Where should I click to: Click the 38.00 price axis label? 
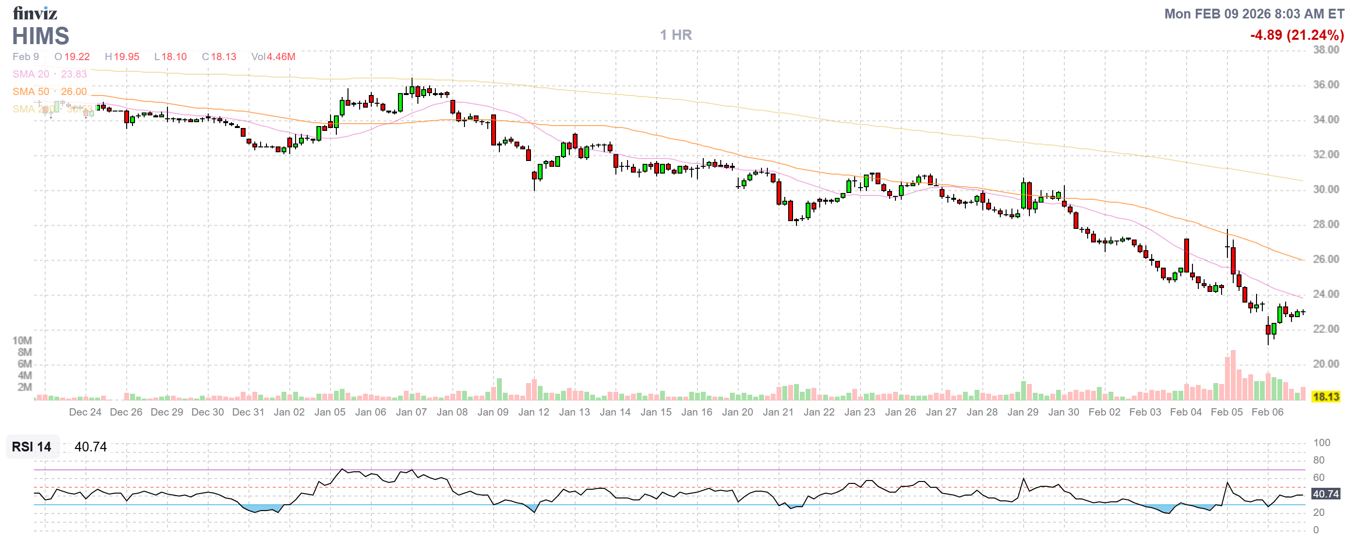(x=1325, y=50)
